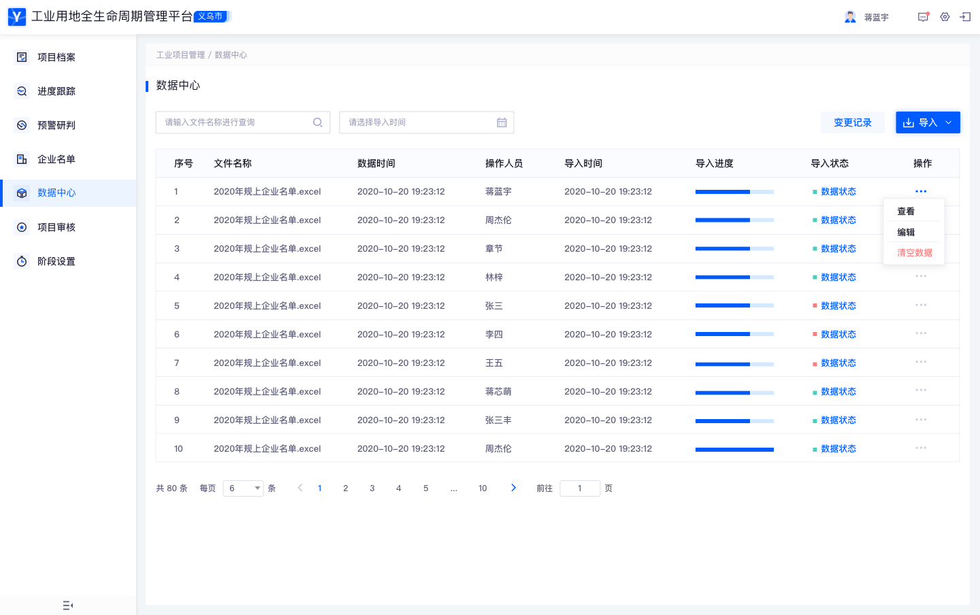This screenshot has height=615, width=980.
Task: Navigate to 预警研判 in sidebar
Action: coord(56,125)
